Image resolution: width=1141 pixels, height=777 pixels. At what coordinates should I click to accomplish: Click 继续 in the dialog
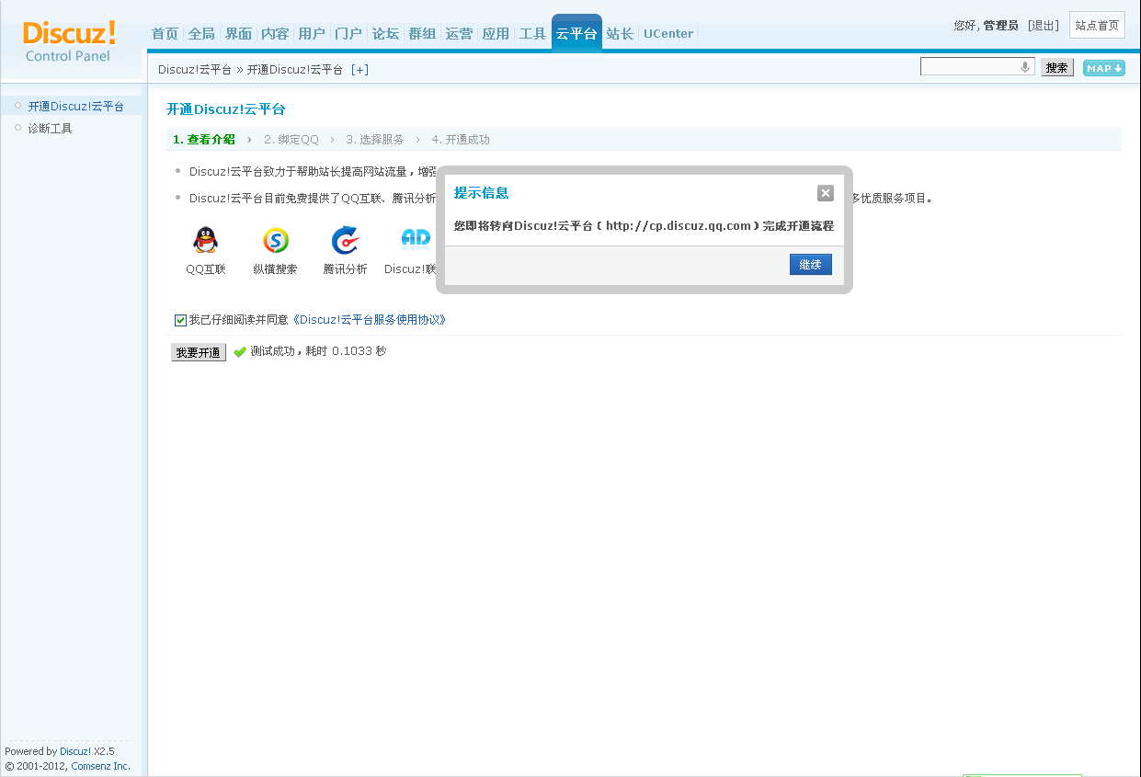[810, 265]
